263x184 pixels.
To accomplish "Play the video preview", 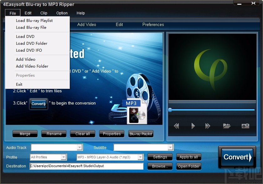I will tap(193, 126).
